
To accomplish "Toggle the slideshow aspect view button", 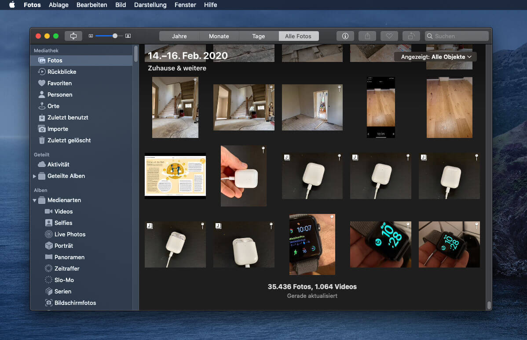I will point(73,36).
